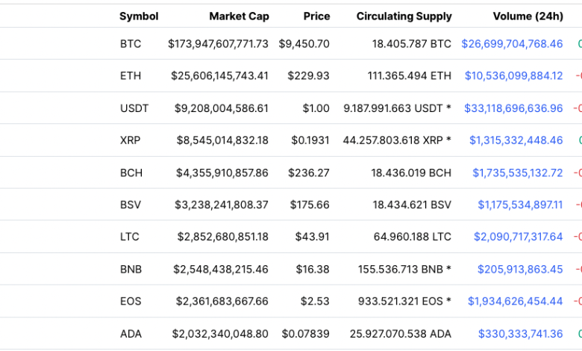This screenshot has width=582, height=351.
Task: Sort by Volume (24h) column header
Action: pos(528,16)
